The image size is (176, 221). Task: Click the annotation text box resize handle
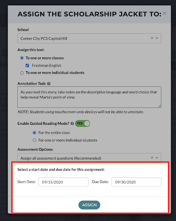160,106
